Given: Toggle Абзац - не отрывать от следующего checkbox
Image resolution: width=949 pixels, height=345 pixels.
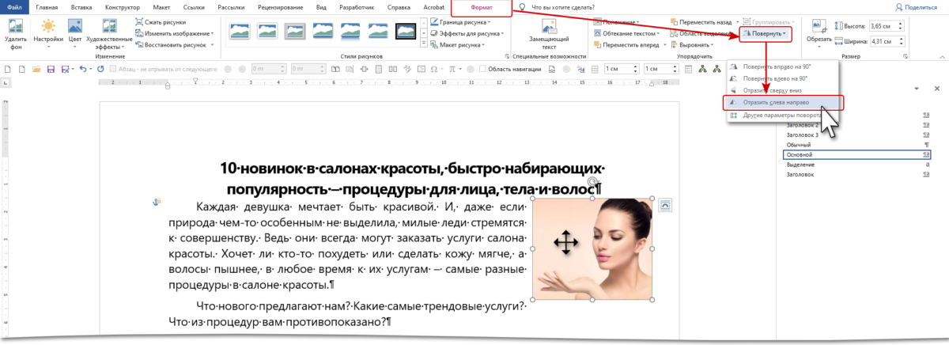Looking at the screenshot, I should coord(113,70).
